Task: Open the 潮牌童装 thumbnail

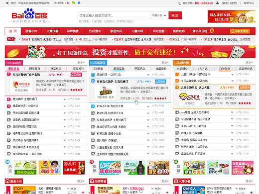Action: tap(50, 168)
